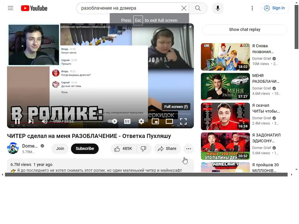Click the horizontal scrollbar
Viewport: 299px width, 224px height.
(146, 174)
